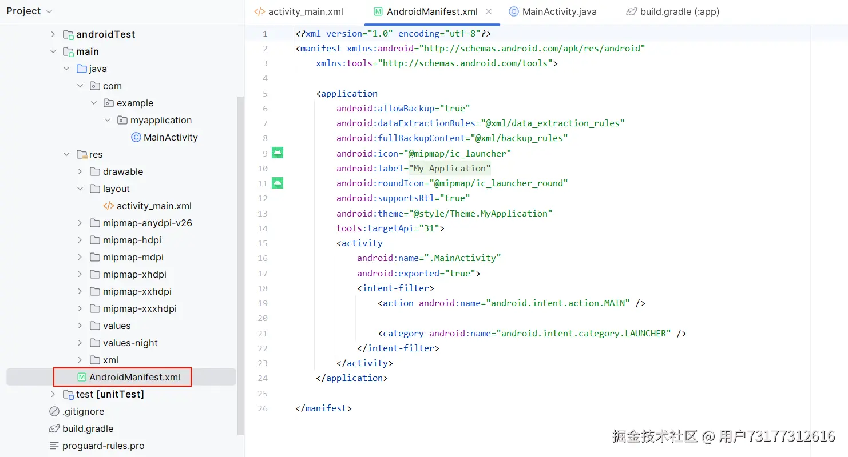Switch to the build.gradle (:app) tab
The image size is (848, 457).
point(672,11)
